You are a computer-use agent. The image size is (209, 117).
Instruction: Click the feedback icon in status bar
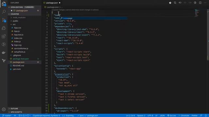201,116
